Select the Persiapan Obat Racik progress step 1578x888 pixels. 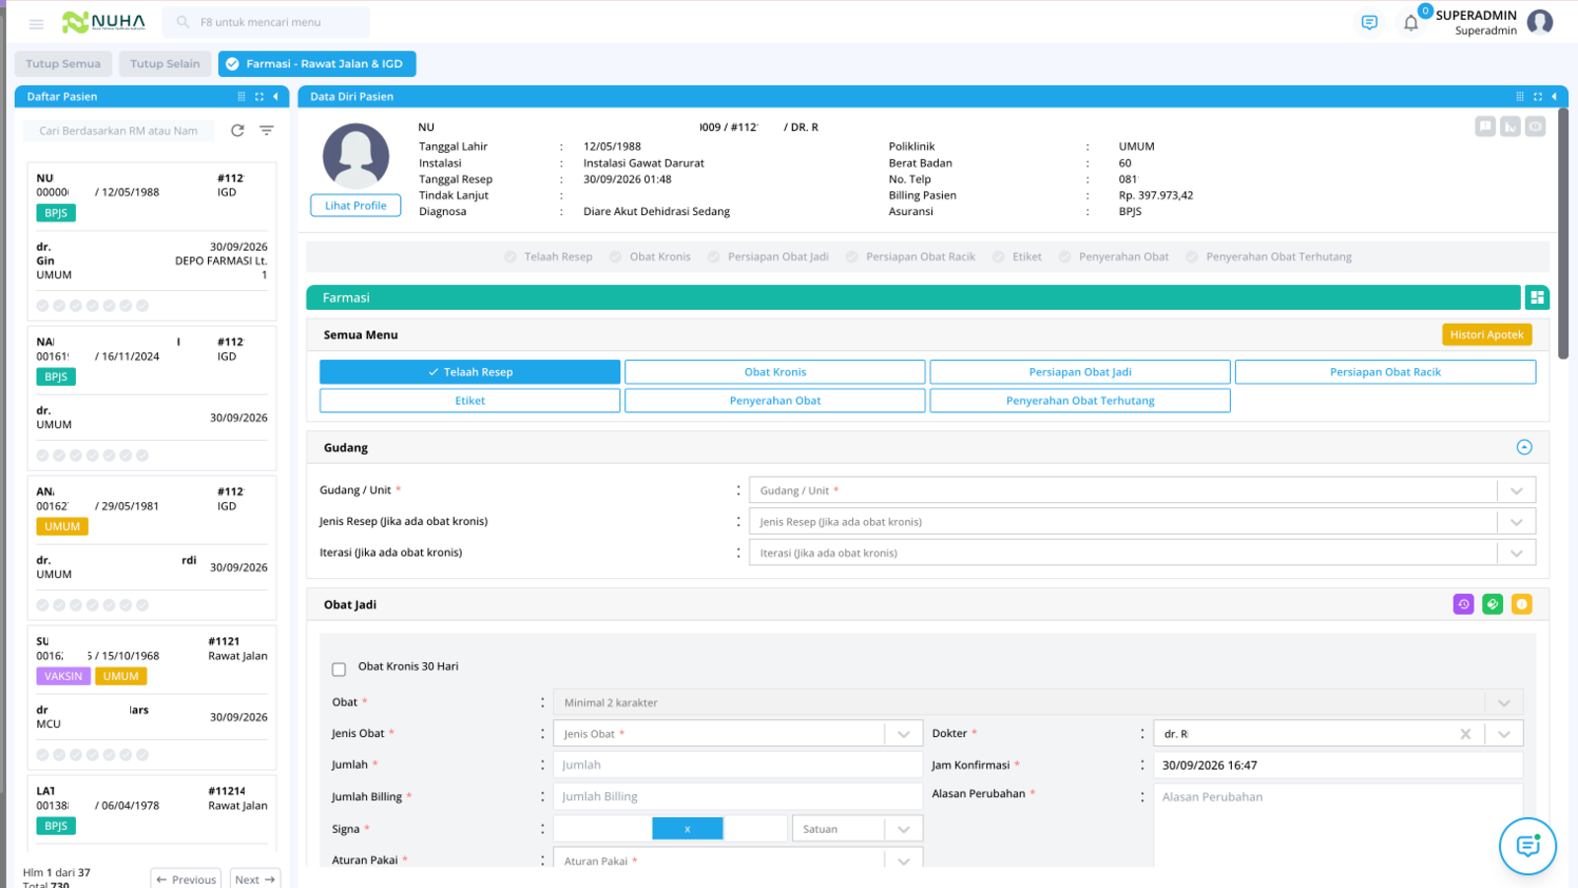910,257
